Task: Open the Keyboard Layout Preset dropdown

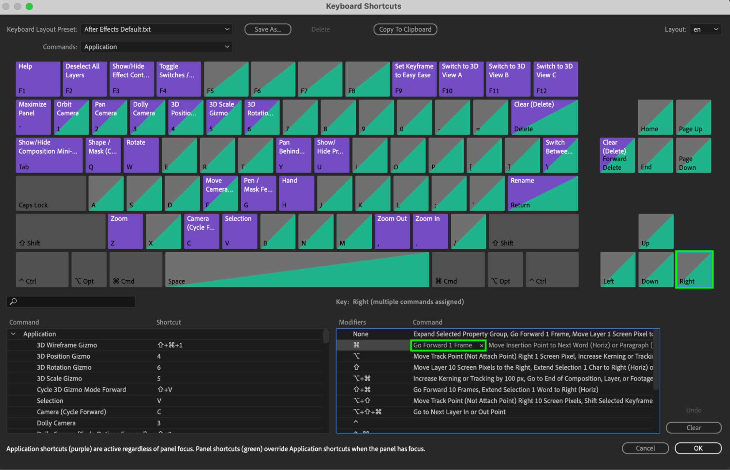Action: point(156,29)
